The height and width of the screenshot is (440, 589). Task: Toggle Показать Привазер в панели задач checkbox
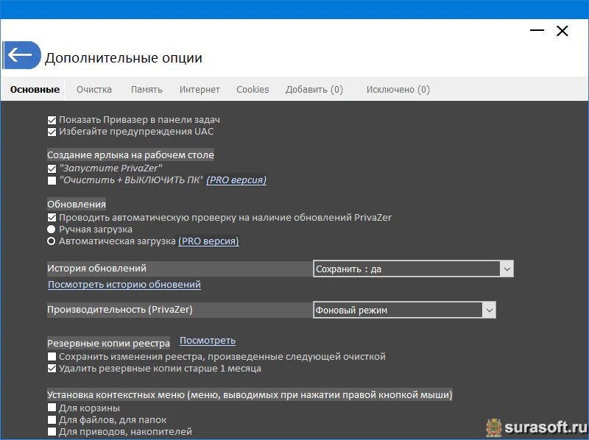pos(52,120)
